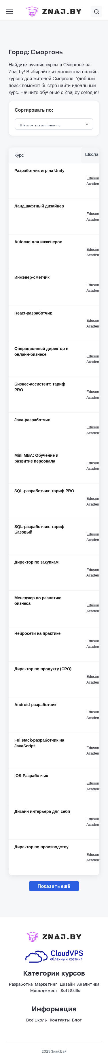Open the CloudVPS hosting banner
Viewport: 108px width, 1061px height.
[x=54, y=956]
